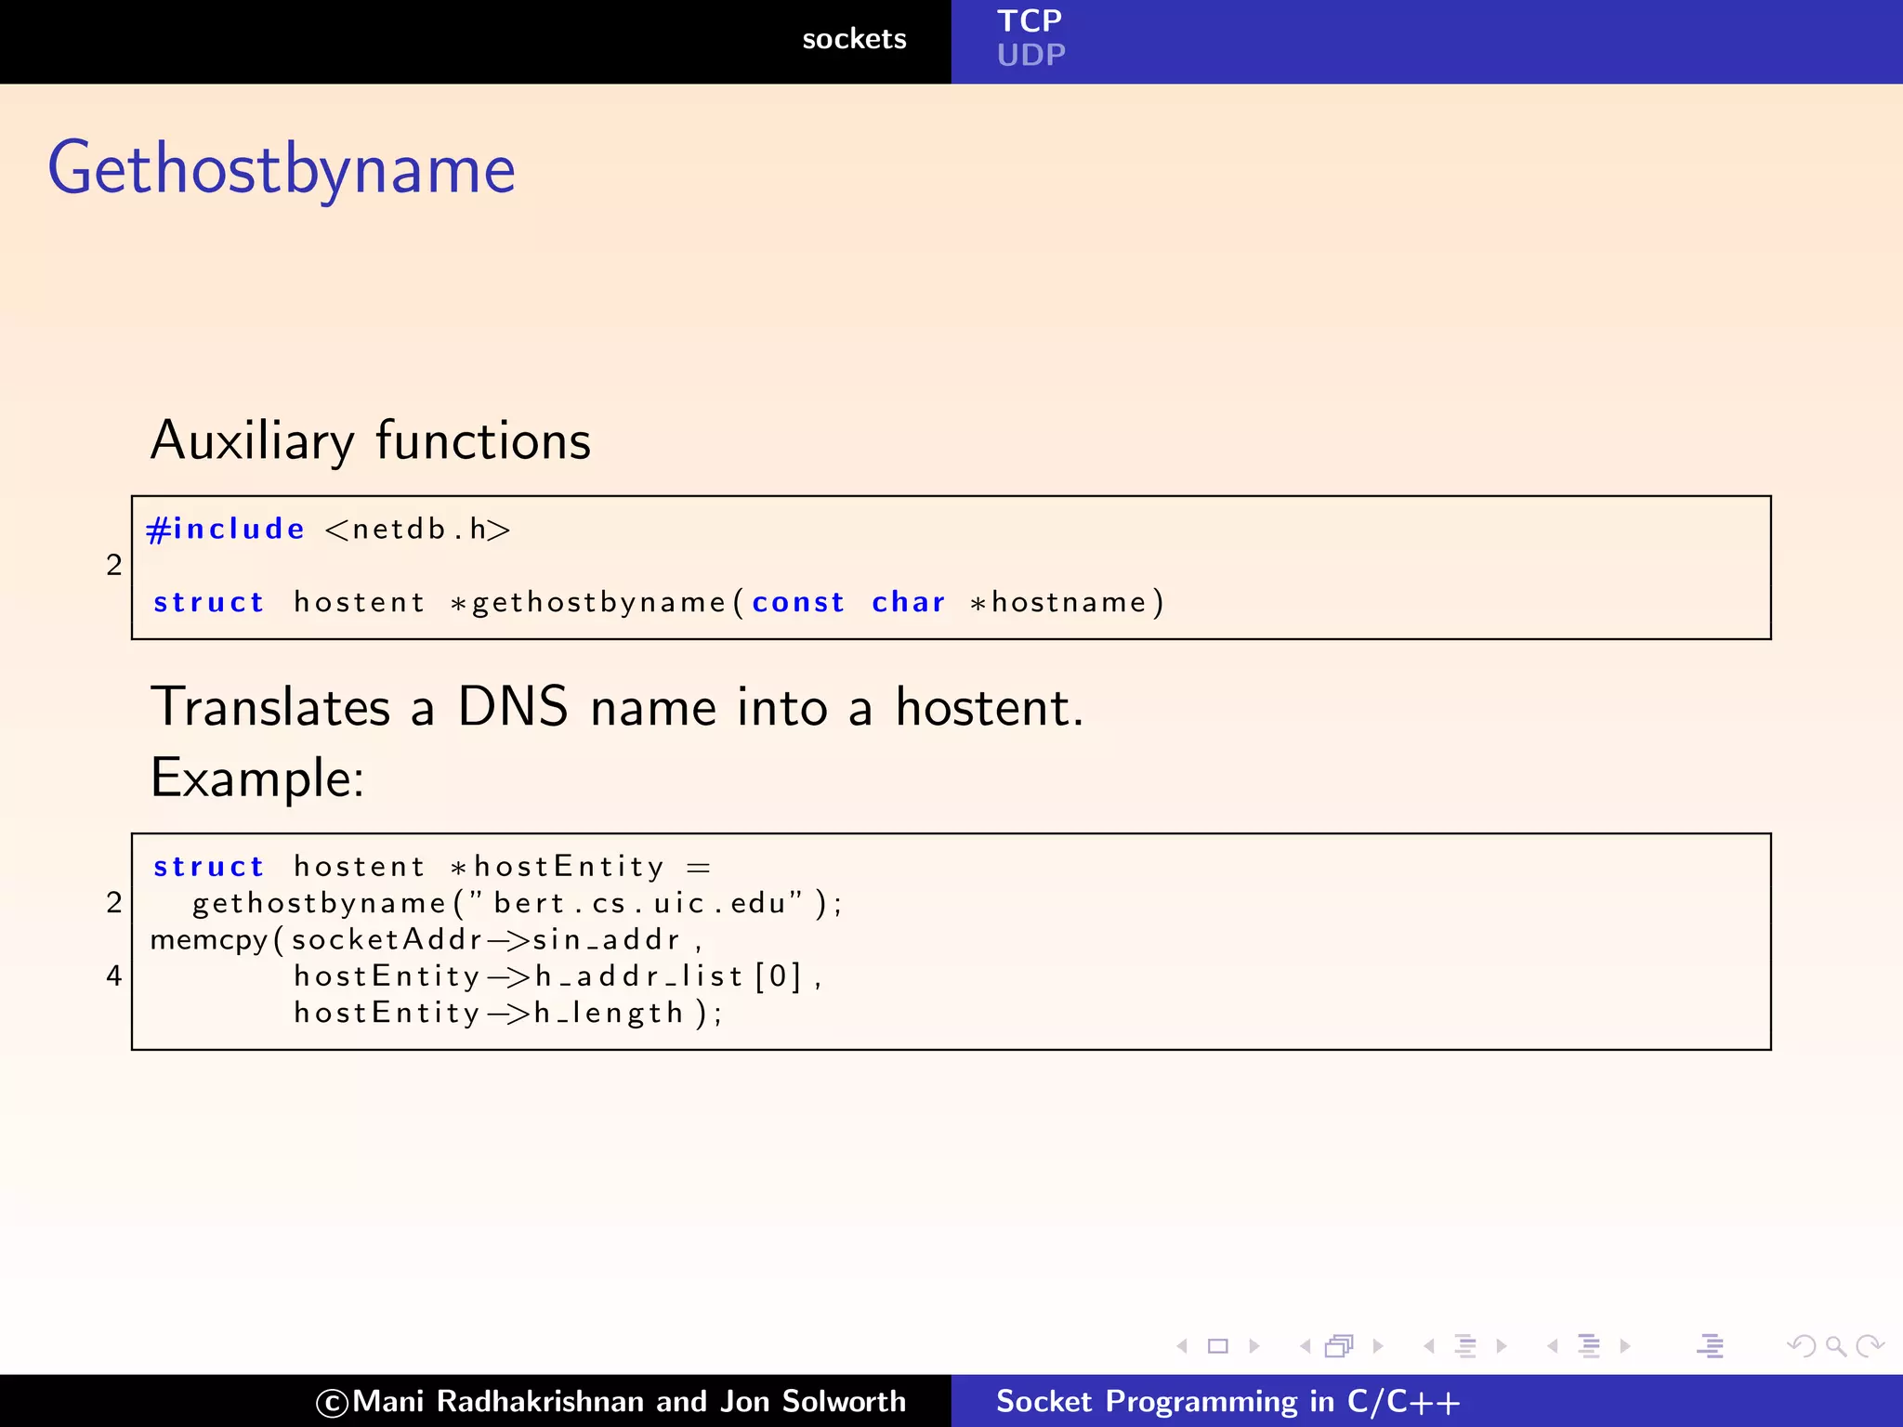Click the bert.cs.uic.edu gethostbyname call
1903x1427 pixels.
517,904
